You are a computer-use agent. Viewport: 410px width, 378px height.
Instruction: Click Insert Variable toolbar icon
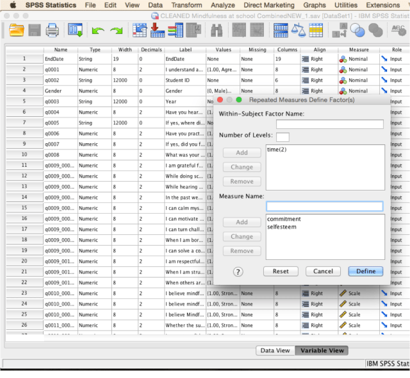[257, 30]
